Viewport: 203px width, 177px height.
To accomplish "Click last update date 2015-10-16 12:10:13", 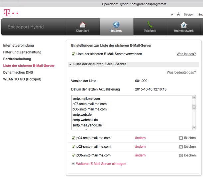I will pyautogui.click(x=151, y=89).
